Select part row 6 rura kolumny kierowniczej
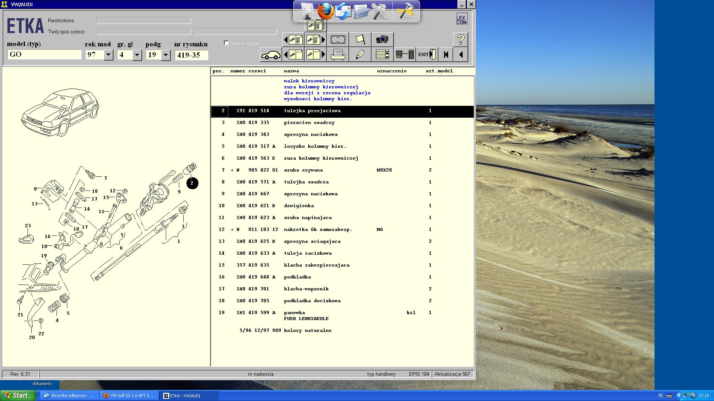This screenshot has height=401, width=714. click(x=321, y=158)
